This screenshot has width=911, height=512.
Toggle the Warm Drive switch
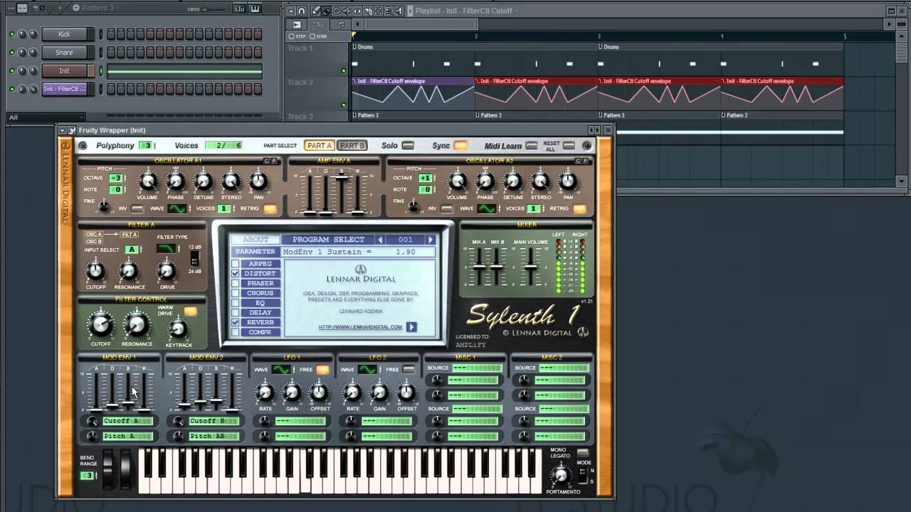(190, 311)
